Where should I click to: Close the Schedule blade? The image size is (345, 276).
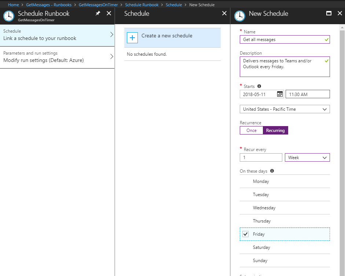tap(224, 14)
